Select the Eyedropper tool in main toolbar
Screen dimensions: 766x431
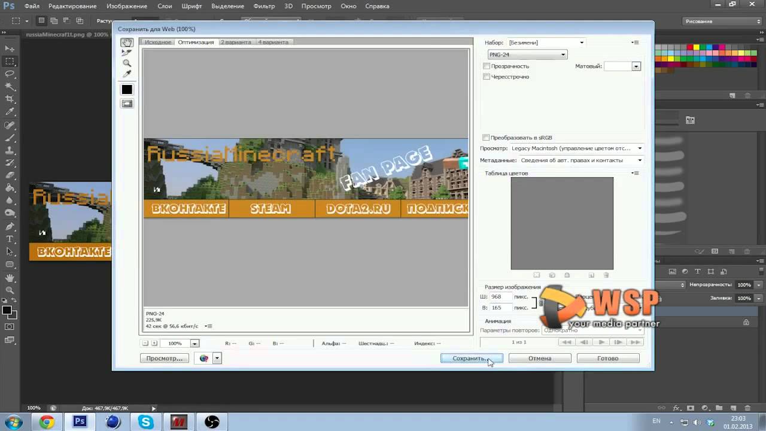(x=10, y=112)
